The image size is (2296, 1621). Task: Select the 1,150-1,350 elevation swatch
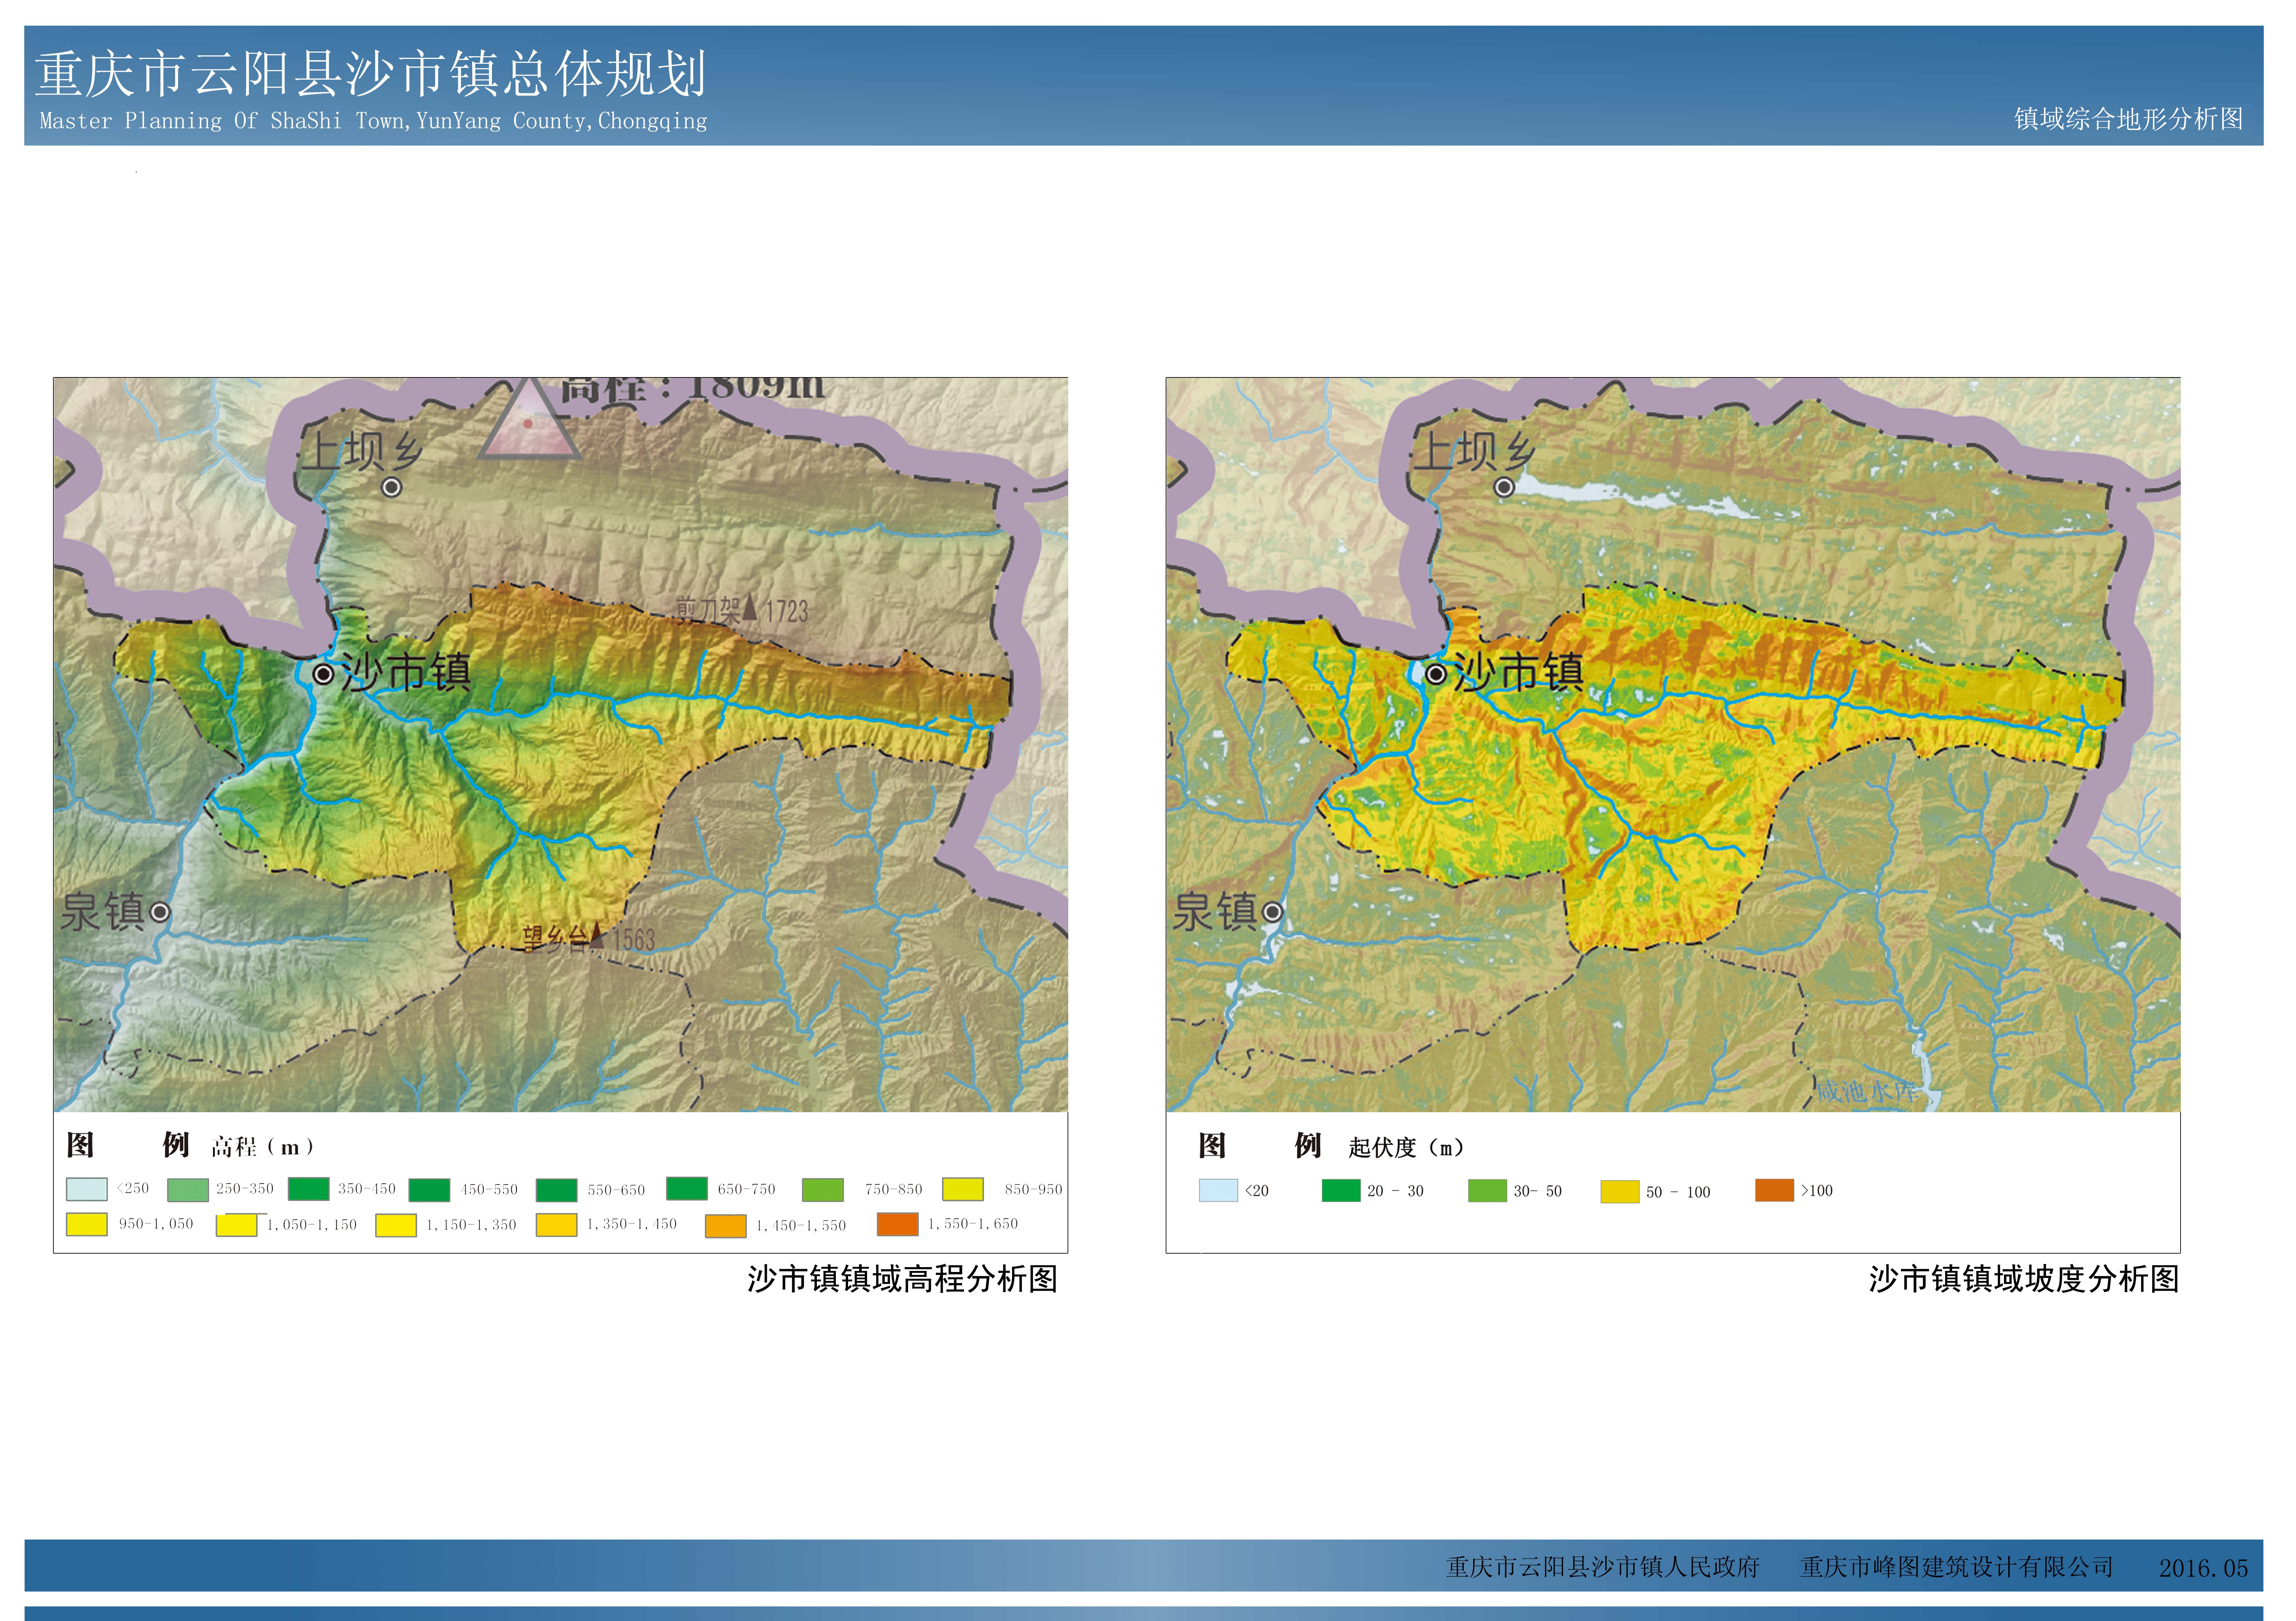pos(396,1225)
